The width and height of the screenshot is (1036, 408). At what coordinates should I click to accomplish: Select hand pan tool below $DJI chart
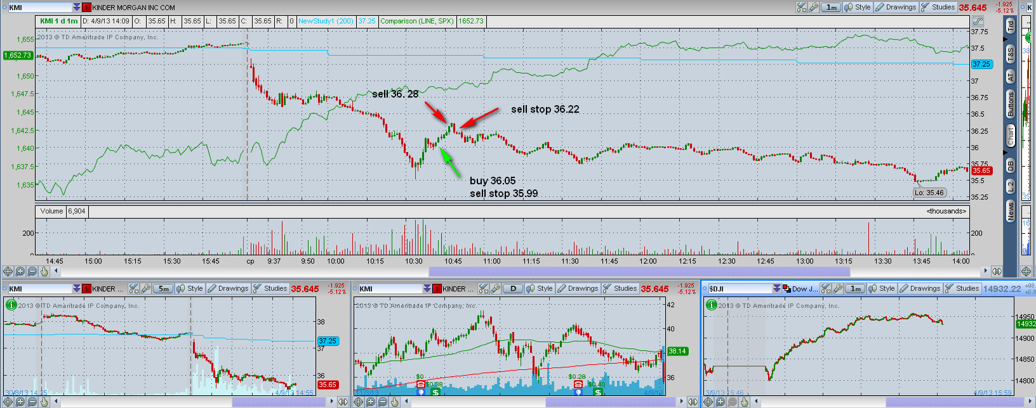[x=744, y=402]
